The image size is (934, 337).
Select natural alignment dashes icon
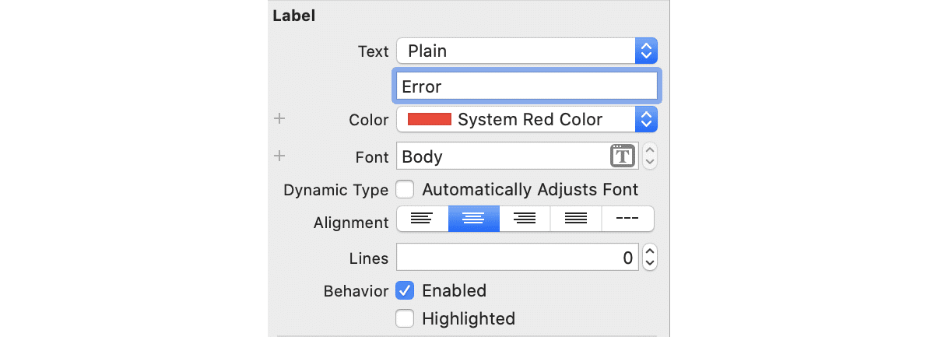click(x=627, y=219)
